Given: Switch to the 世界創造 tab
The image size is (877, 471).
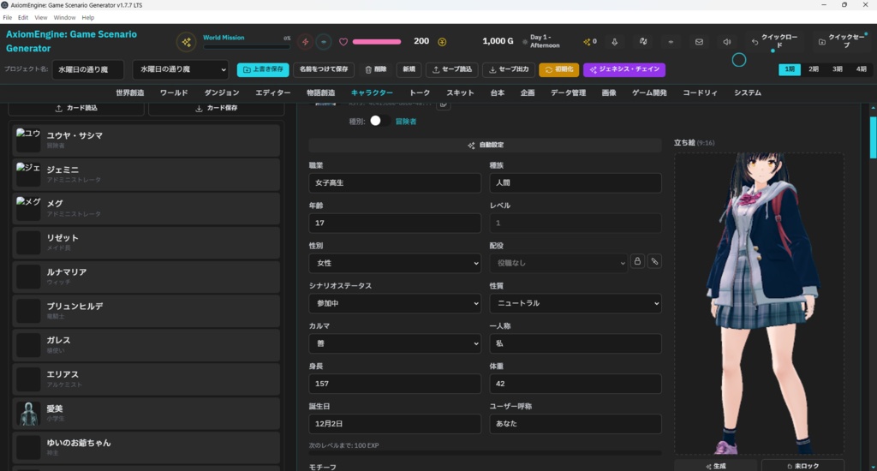Looking at the screenshot, I should pos(130,92).
